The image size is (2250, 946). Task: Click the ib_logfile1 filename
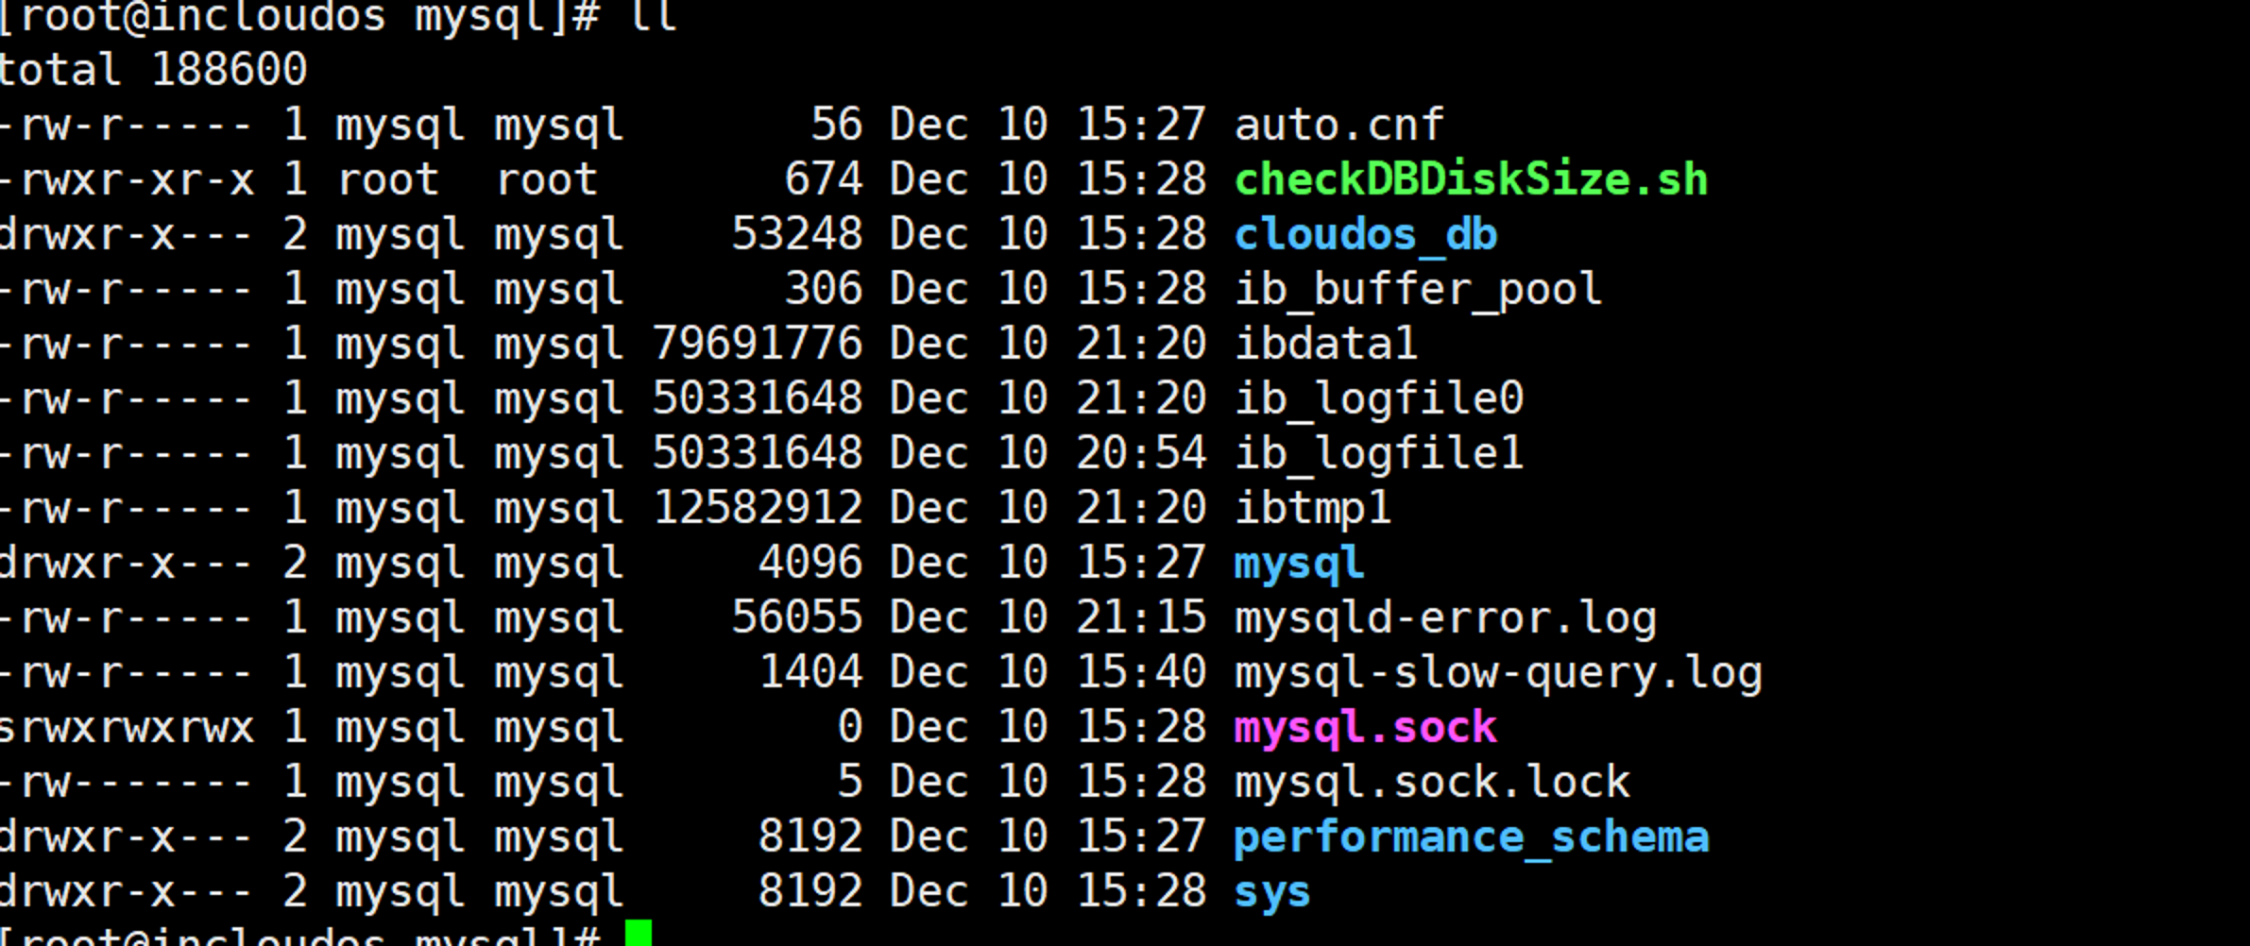(x=1379, y=454)
